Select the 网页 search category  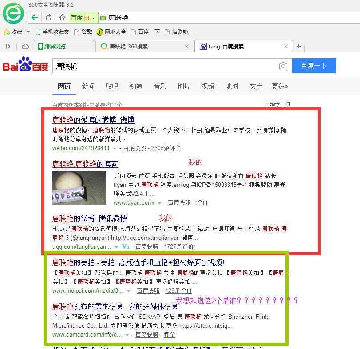(64, 86)
